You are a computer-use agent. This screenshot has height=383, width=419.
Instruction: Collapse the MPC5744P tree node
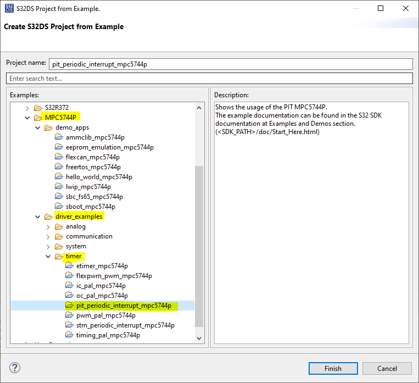pos(27,118)
